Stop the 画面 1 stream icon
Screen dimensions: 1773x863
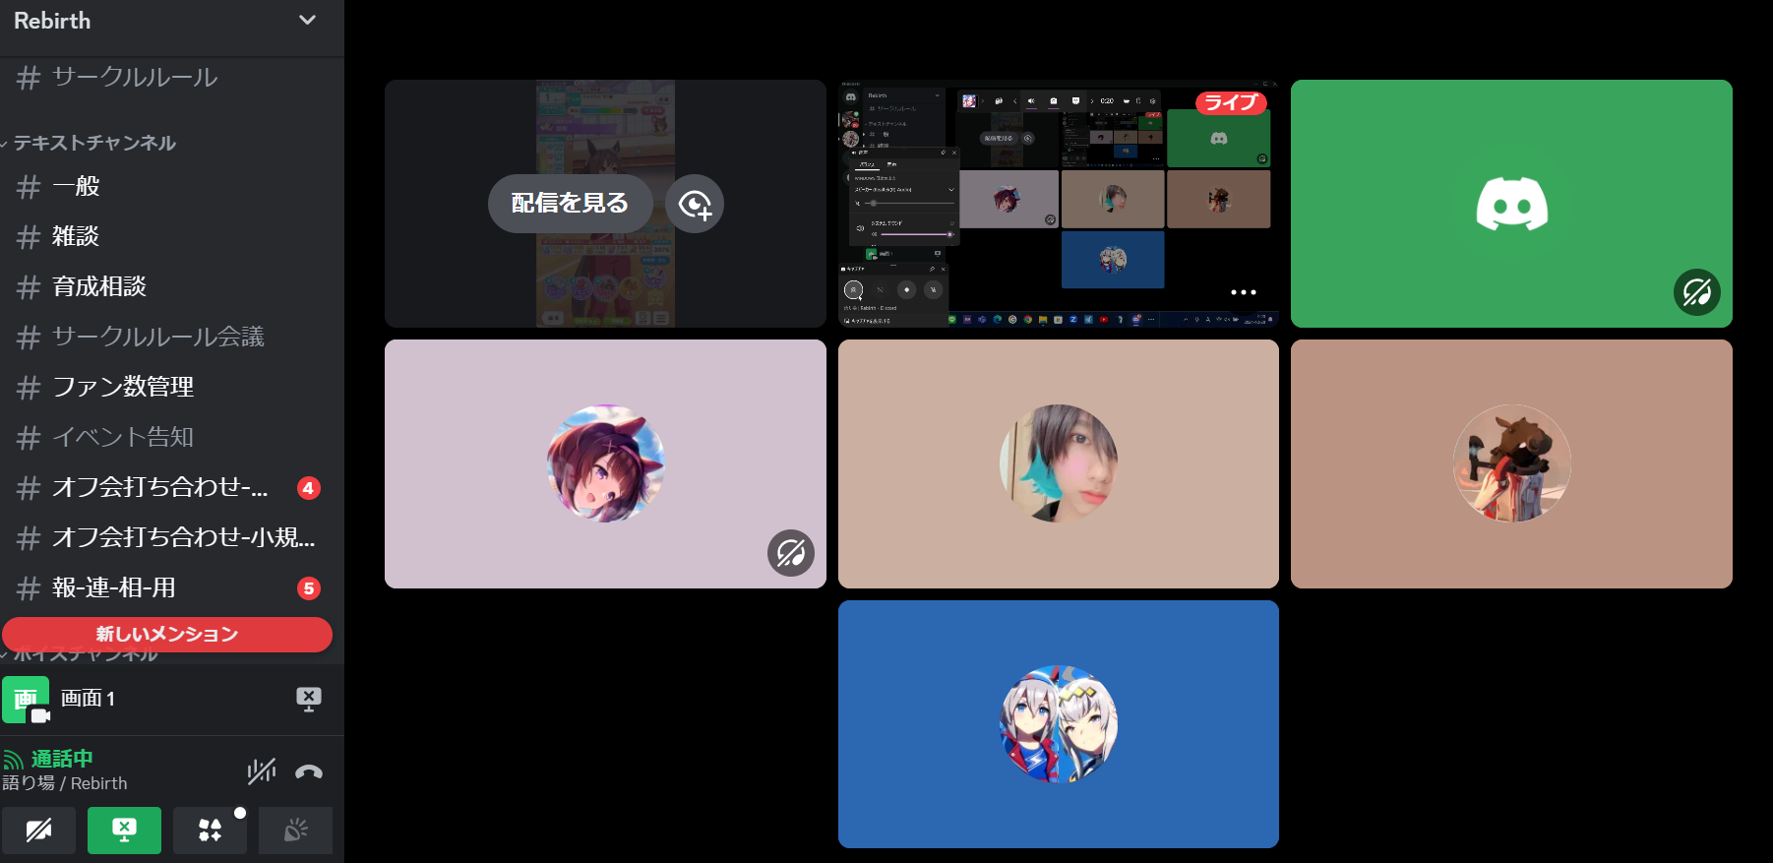click(308, 699)
